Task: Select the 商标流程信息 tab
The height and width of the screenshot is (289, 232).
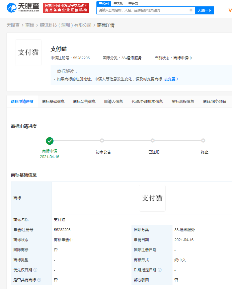Action: 183,101
